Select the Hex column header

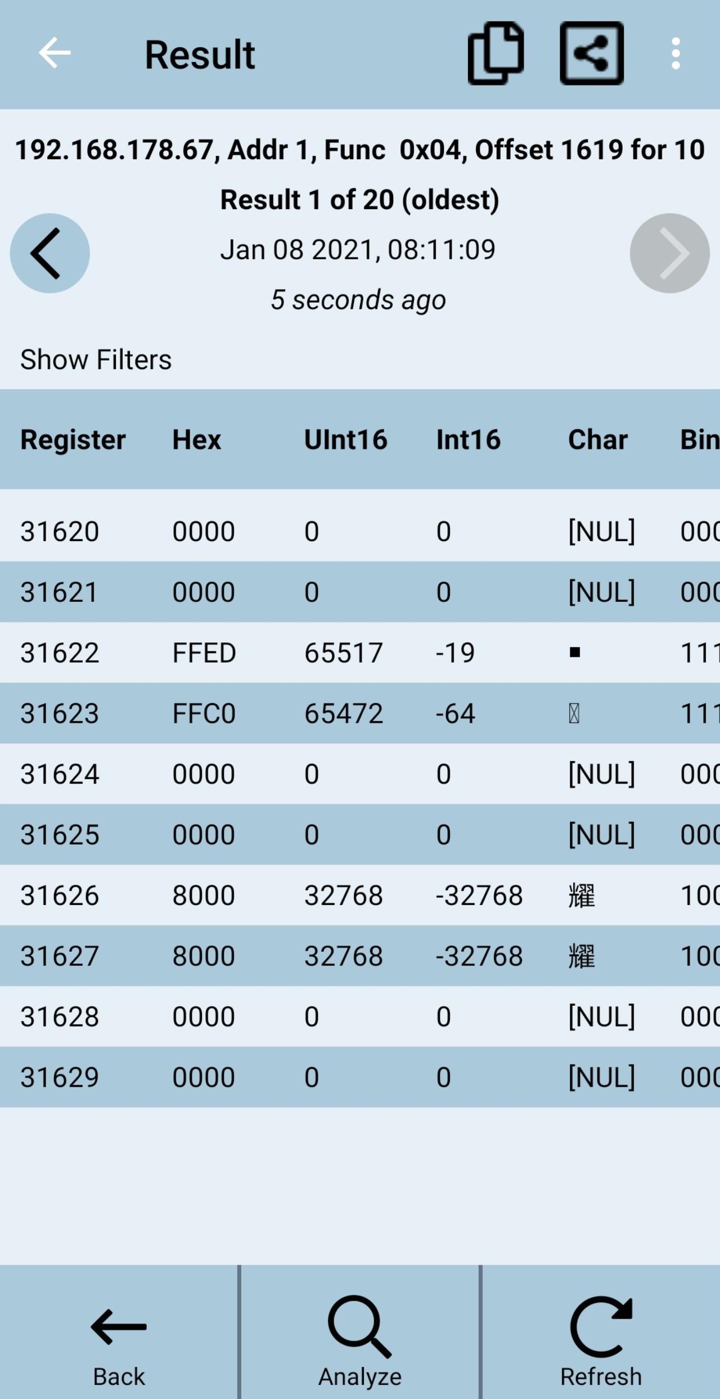point(197,439)
